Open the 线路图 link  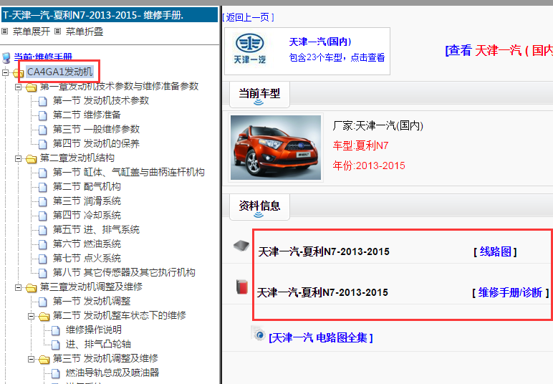point(495,251)
